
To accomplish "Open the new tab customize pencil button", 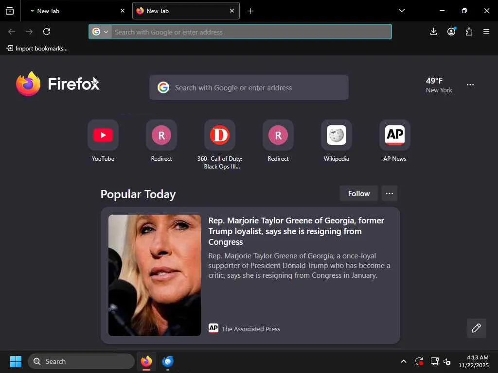I will point(476,328).
